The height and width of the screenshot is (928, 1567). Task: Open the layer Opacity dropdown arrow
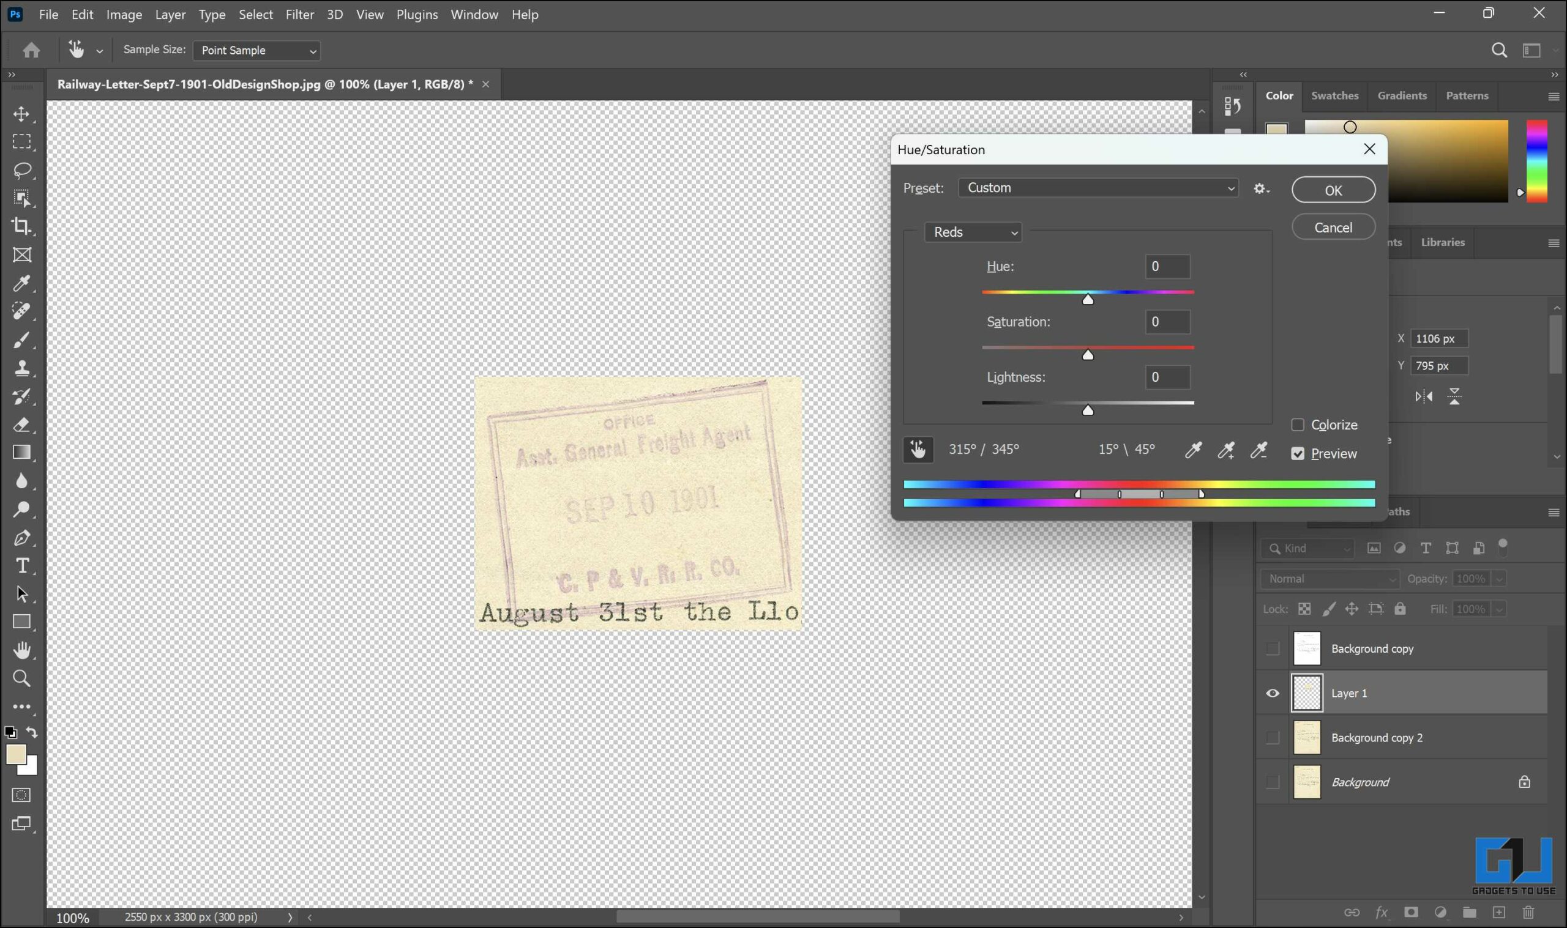tap(1499, 579)
